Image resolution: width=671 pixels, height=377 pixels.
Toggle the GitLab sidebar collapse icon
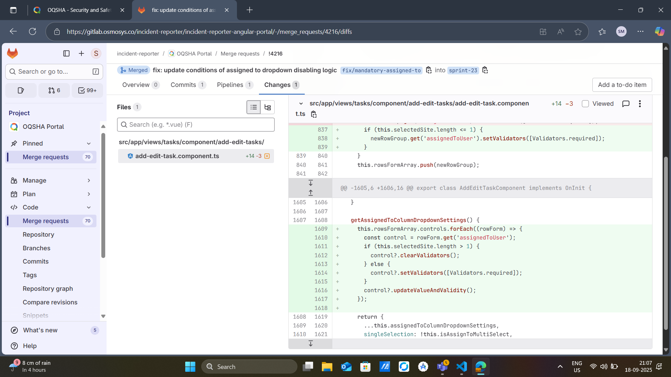click(66, 53)
